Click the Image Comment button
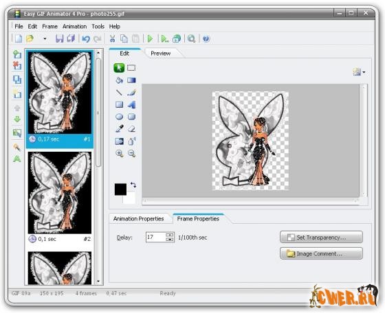This screenshot has height=313, width=385. pos(321,253)
